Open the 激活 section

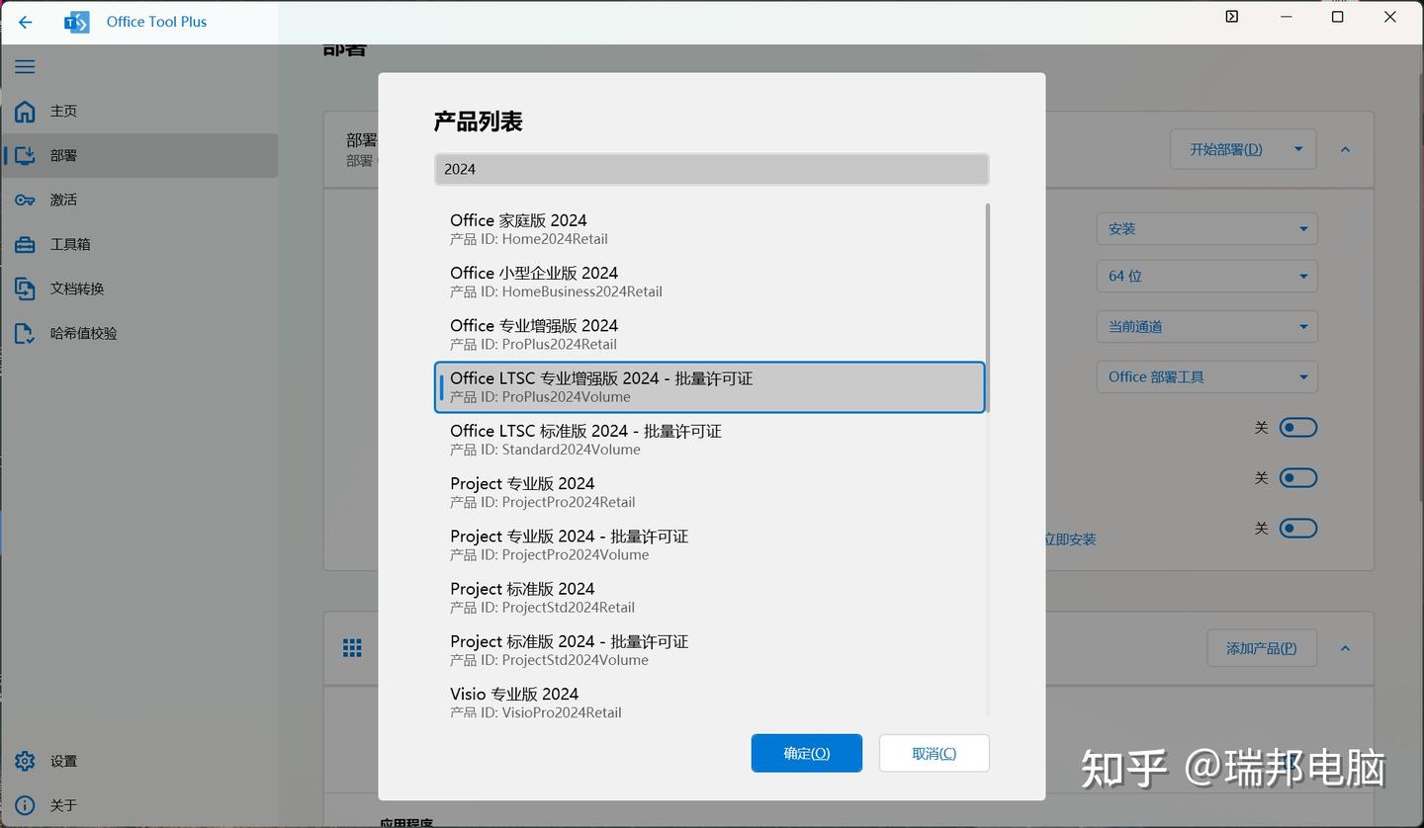point(139,200)
